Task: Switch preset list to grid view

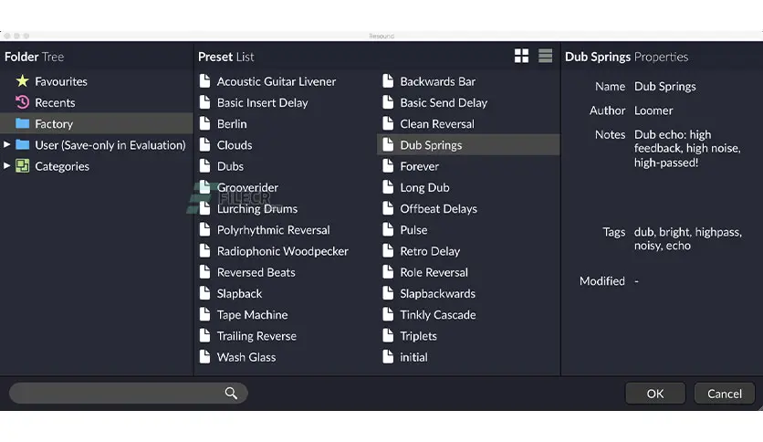Action: click(521, 57)
